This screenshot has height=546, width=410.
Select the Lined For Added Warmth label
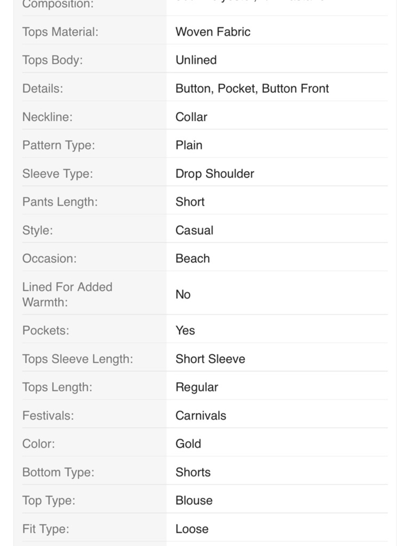(67, 295)
